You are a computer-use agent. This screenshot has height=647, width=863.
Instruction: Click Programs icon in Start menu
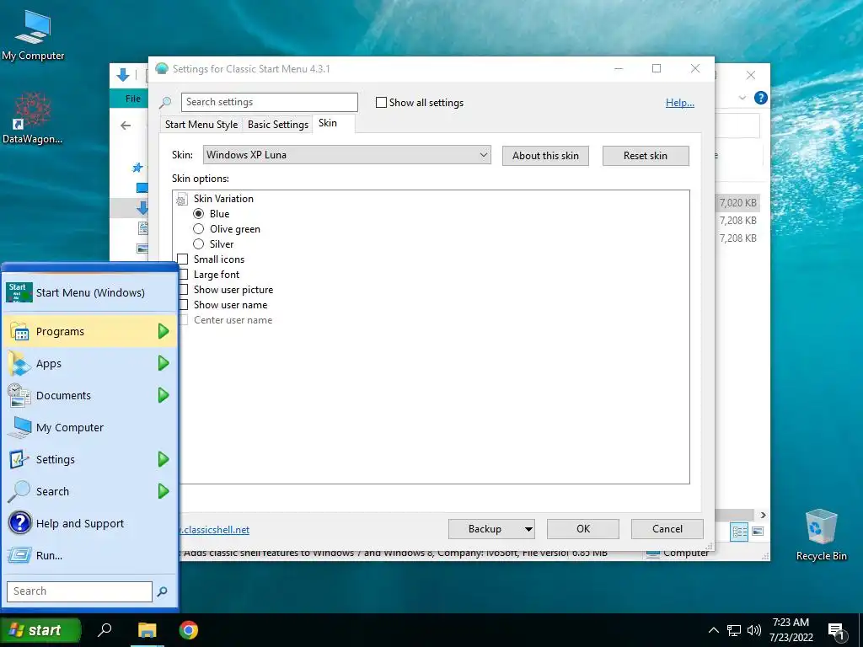pyautogui.click(x=19, y=332)
